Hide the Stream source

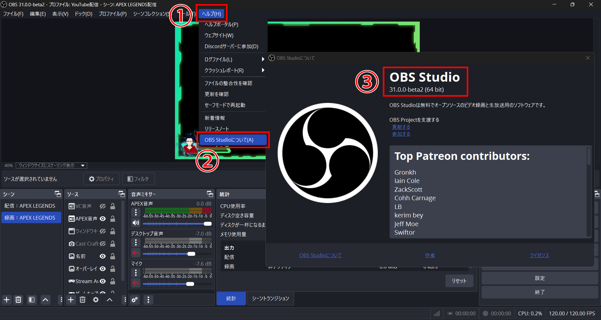[x=103, y=281]
